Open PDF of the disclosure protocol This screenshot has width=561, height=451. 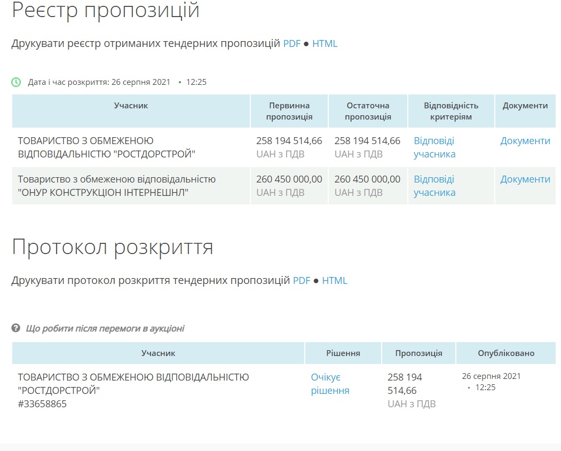pyautogui.click(x=302, y=280)
